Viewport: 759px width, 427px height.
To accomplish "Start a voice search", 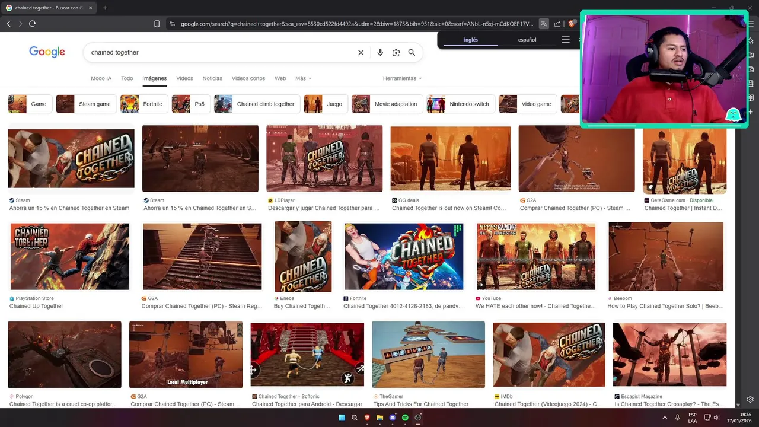I will (x=380, y=52).
